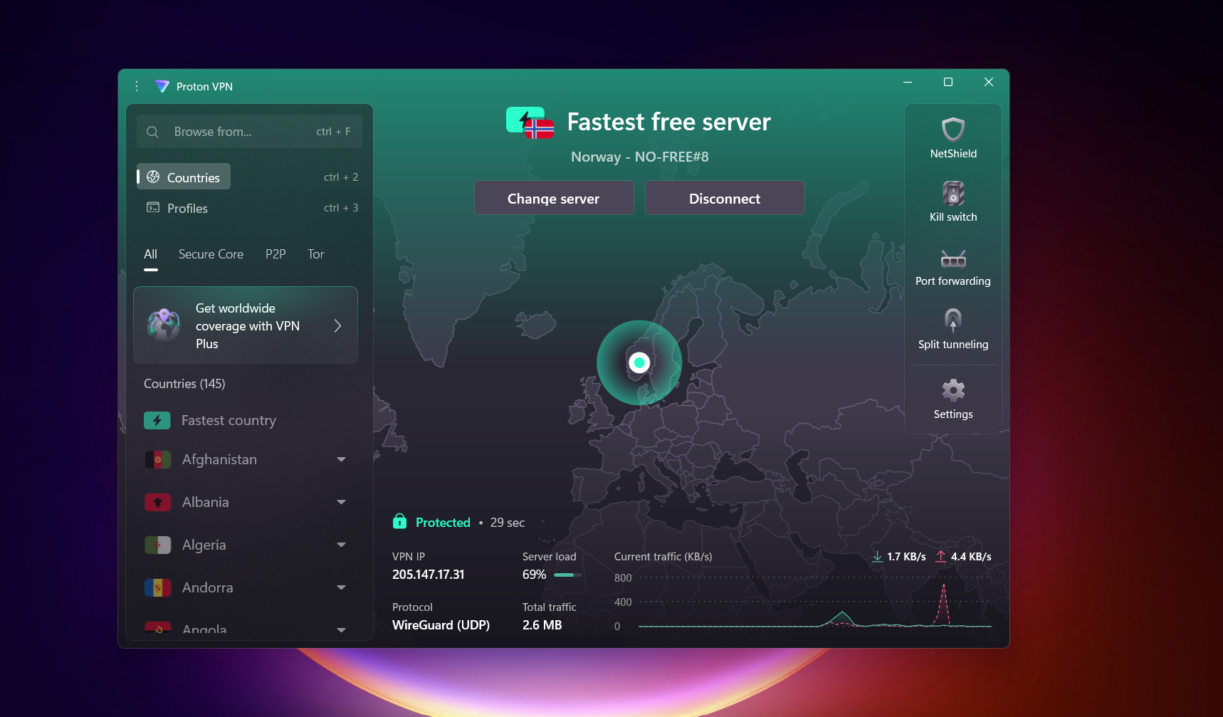Click the Countries (145) list header
1223x717 pixels.
tap(184, 384)
